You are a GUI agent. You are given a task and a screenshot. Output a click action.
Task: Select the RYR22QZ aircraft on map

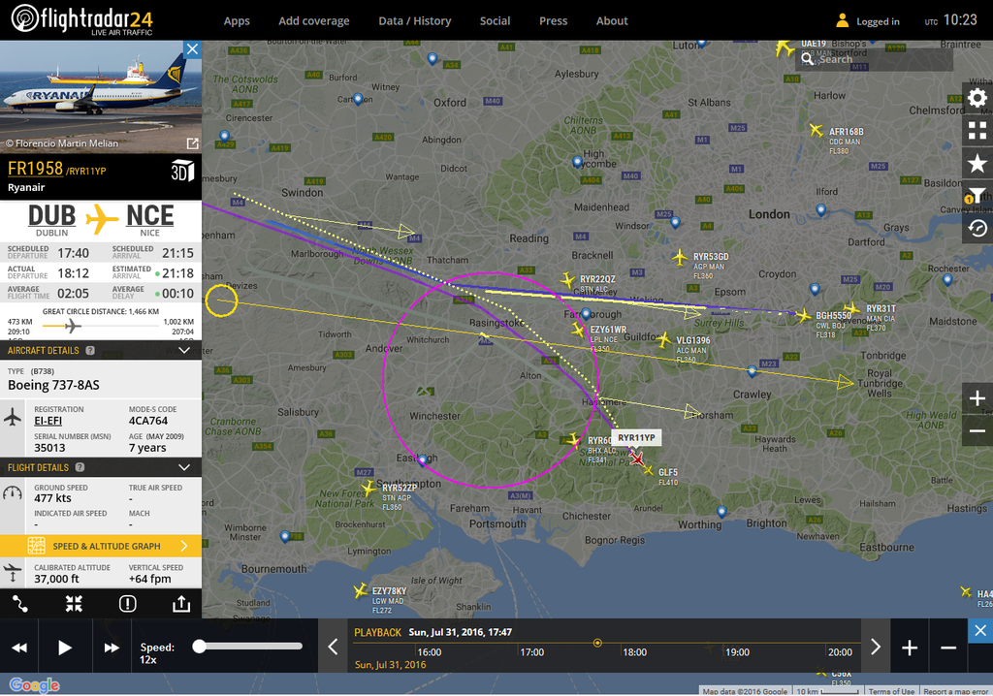click(x=567, y=279)
